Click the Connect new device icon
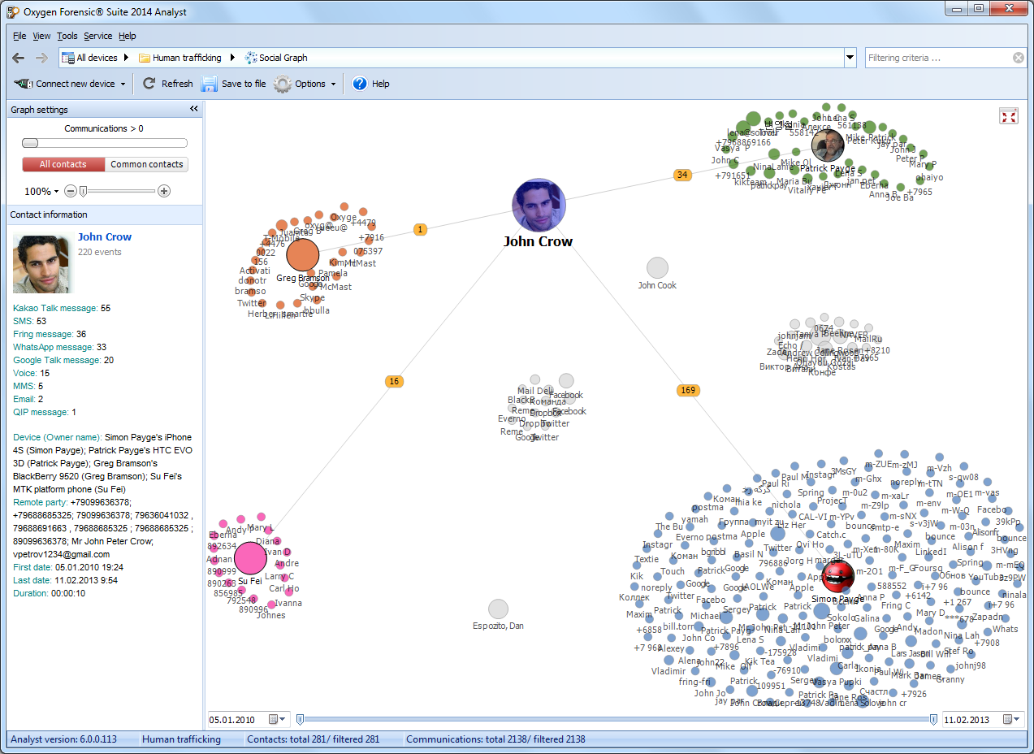Screen dimensions: 1034x754 pos(24,84)
